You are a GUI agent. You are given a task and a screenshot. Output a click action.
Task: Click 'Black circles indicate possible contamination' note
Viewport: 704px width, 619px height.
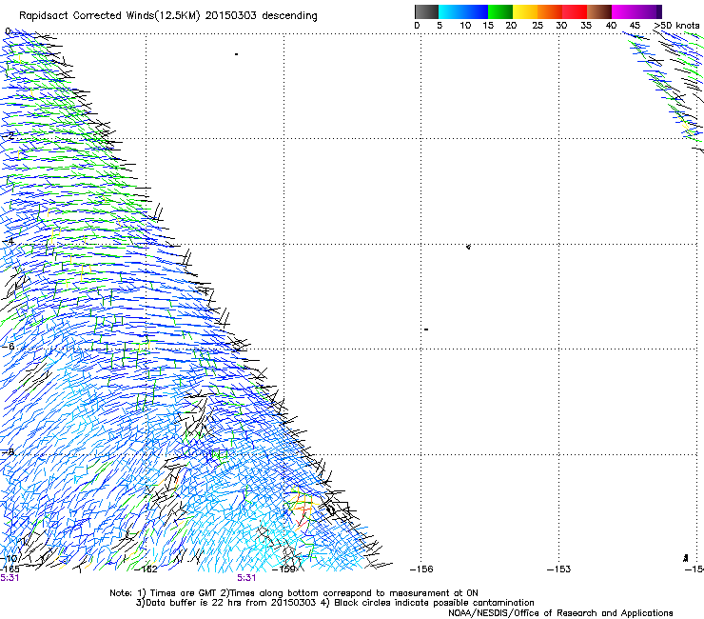coord(434,603)
